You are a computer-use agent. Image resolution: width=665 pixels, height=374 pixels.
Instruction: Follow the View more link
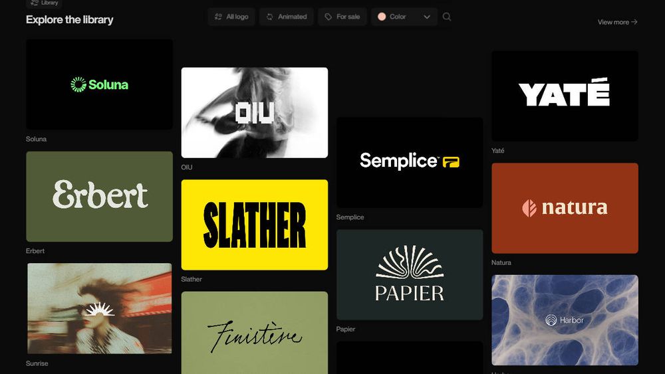[x=618, y=22]
